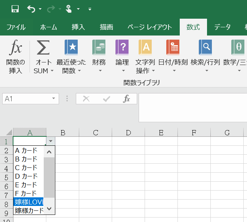
Task: Select row 1 header
Action: tap(6, 141)
